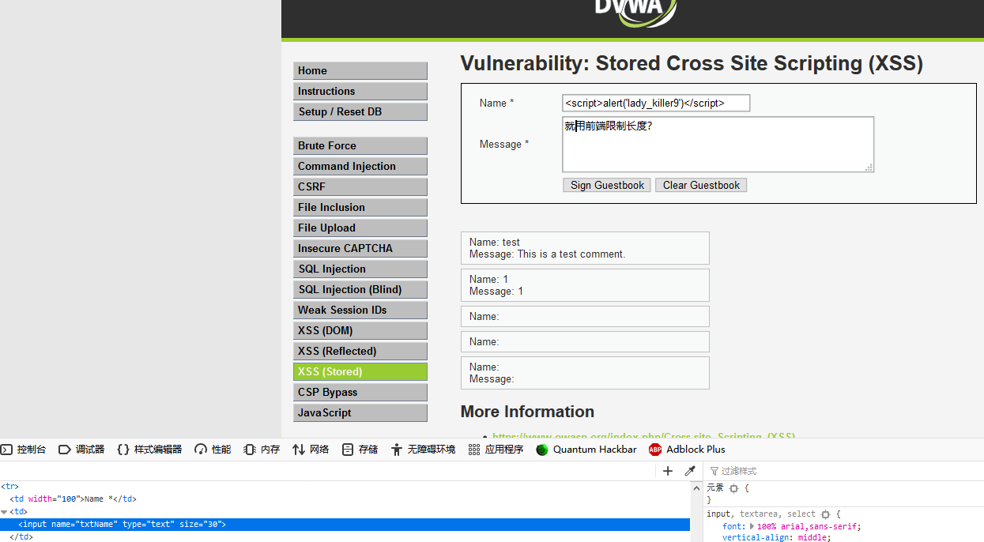The width and height of the screenshot is (984, 542).
Task: Click the Message textarea
Action: point(718,145)
